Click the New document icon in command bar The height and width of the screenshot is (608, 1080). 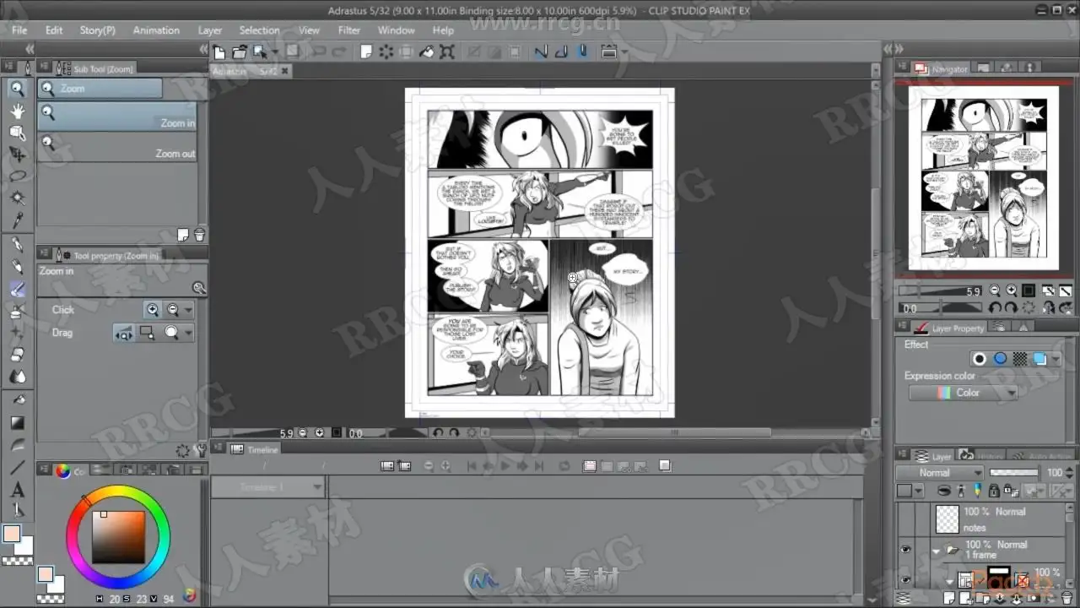219,52
